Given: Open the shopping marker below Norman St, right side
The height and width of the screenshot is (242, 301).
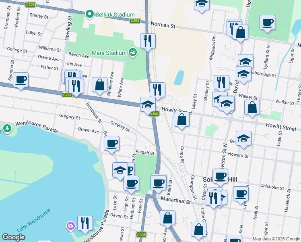Looking at the screenshot, I should (240, 33).
